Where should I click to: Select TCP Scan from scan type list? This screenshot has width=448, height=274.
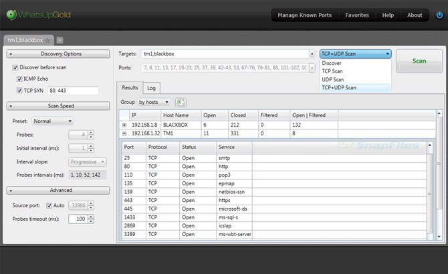pyautogui.click(x=355, y=71)
